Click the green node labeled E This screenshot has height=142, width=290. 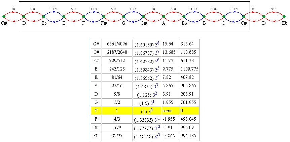tap(64, 16)
